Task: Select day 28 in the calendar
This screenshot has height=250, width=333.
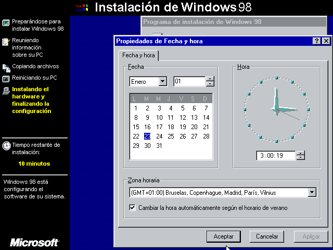Action: [206, 136]
